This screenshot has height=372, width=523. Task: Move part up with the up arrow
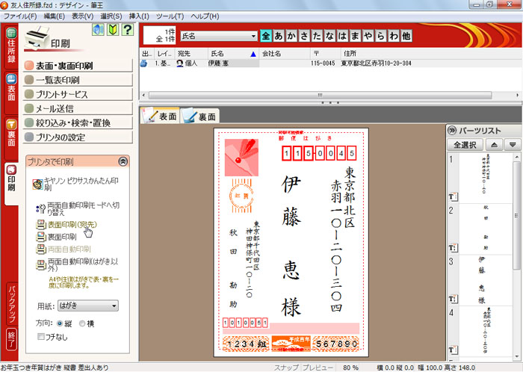[492, 144]
